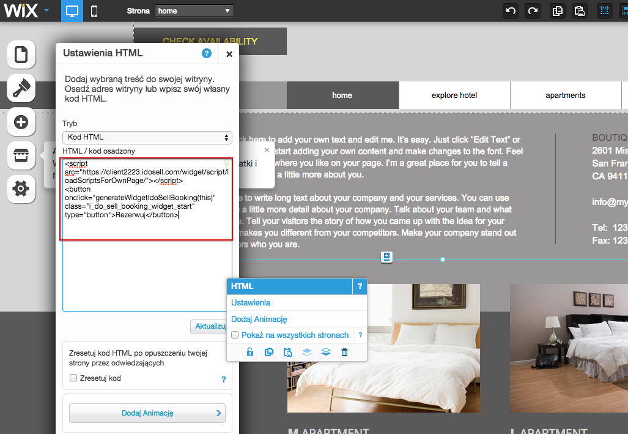The height and width of the screenshot is (434, 628).
Task: Click the section anchor download handle icon
Action: pos(386,257)
